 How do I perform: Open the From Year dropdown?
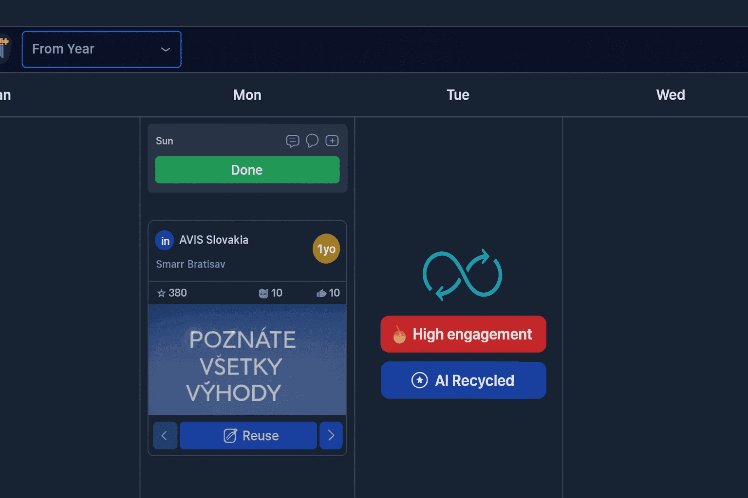[101, 49]
